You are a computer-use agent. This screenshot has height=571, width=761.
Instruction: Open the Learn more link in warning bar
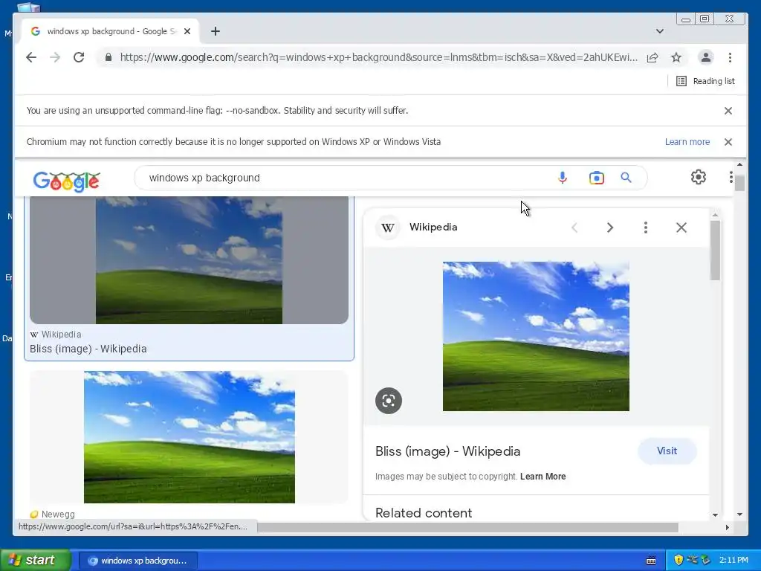687,142
